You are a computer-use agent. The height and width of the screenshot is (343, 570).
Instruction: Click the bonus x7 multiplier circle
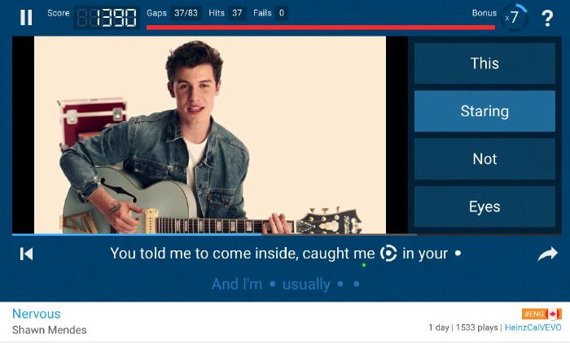(x=515, y=17)
